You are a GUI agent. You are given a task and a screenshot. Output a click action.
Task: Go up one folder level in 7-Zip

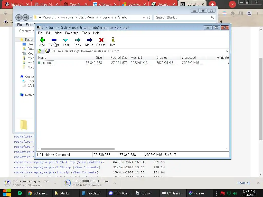point(40,51)
